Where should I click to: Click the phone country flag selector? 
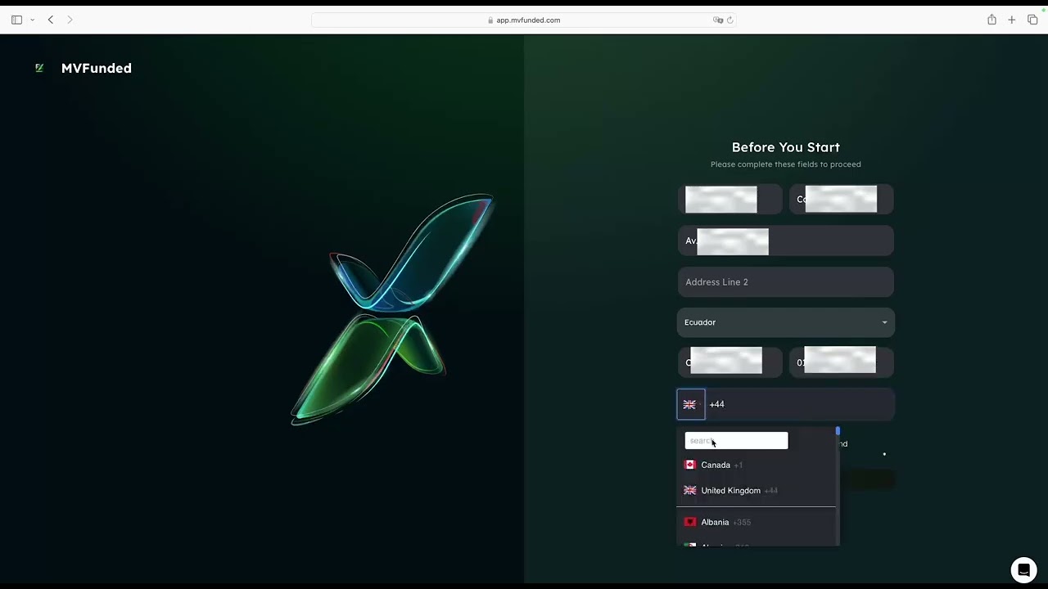691,404
